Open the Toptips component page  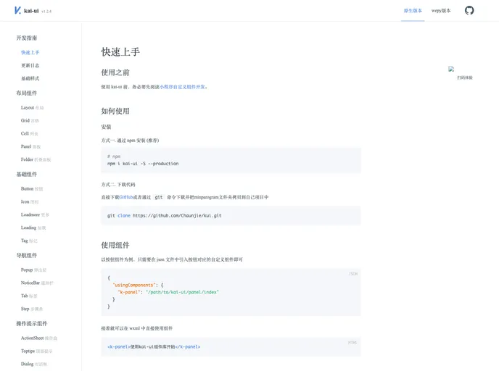tap(37, 351)
